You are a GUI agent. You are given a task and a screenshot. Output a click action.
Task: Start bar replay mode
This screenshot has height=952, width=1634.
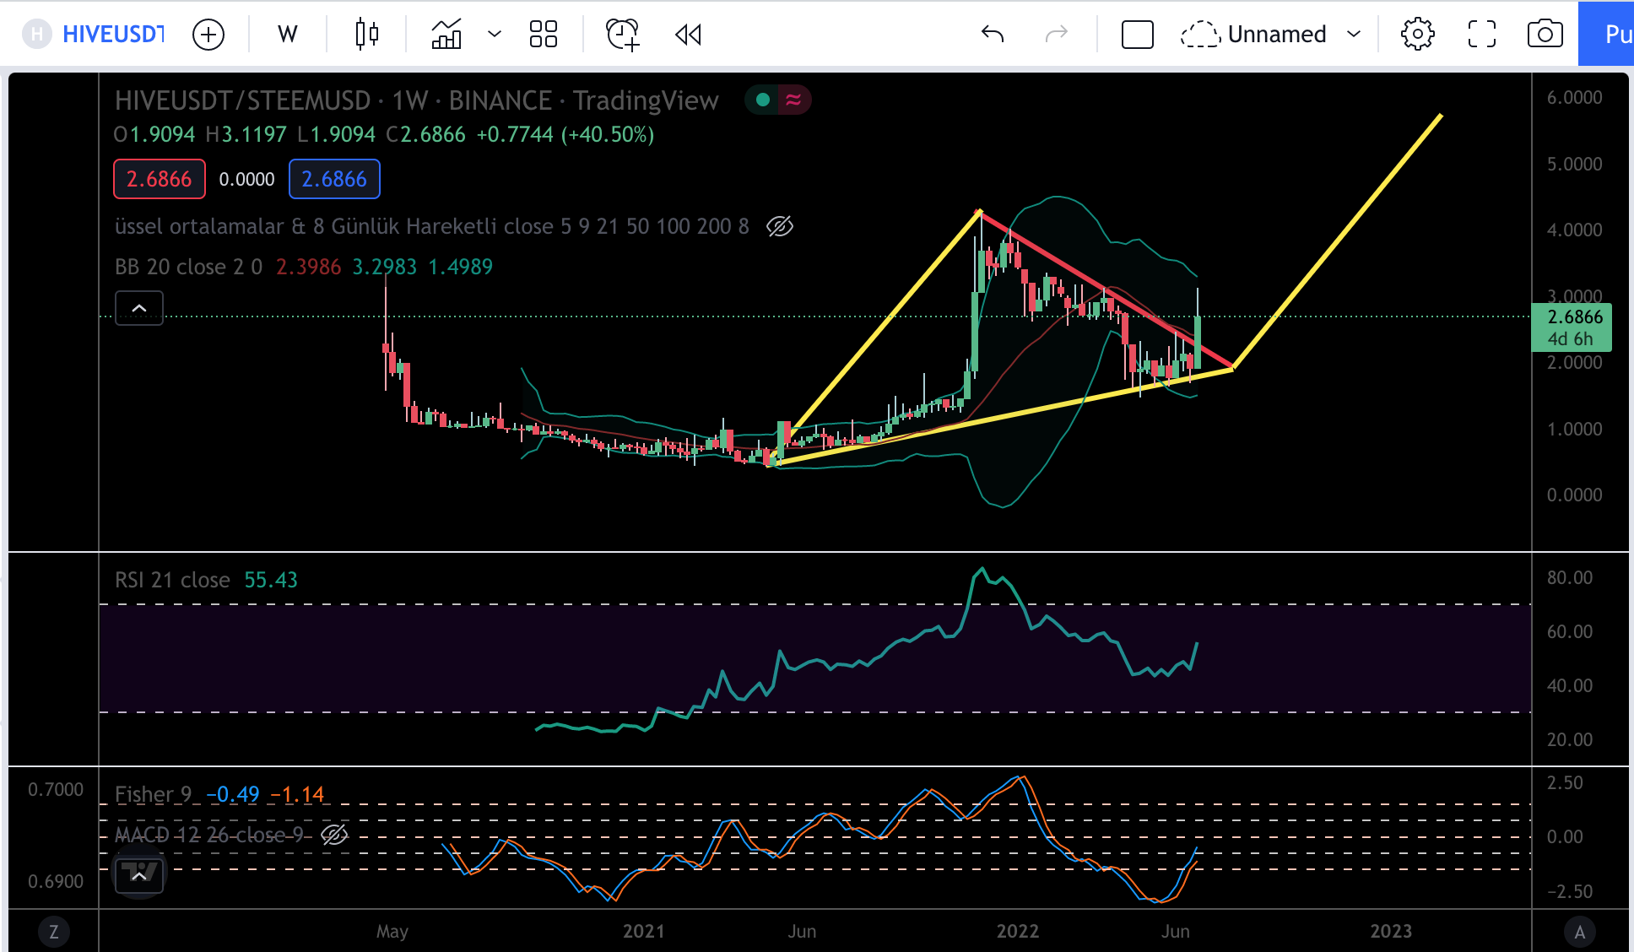coord(689,35)
